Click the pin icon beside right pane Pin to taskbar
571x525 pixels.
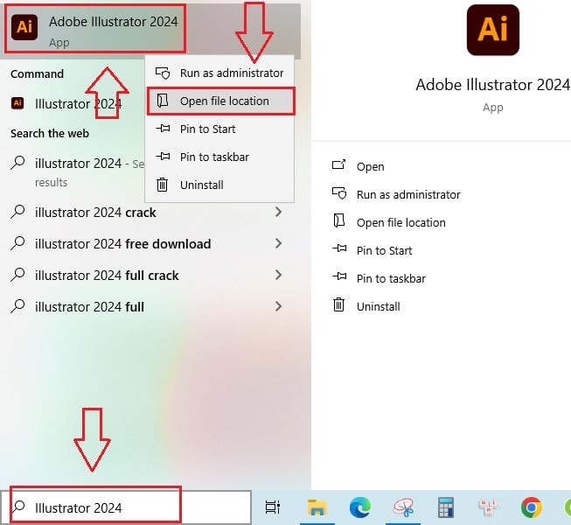339,276
